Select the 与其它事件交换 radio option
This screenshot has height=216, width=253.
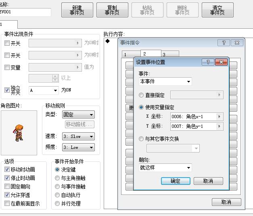point(141,139)
